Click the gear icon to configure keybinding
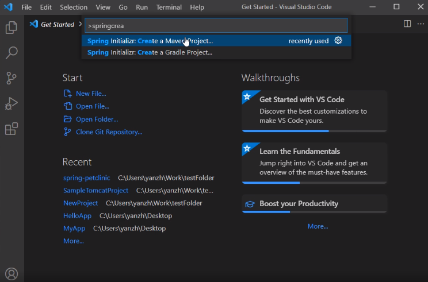This screenshot has width=428, height=282. pyautogui.click(x=338, y=41)
